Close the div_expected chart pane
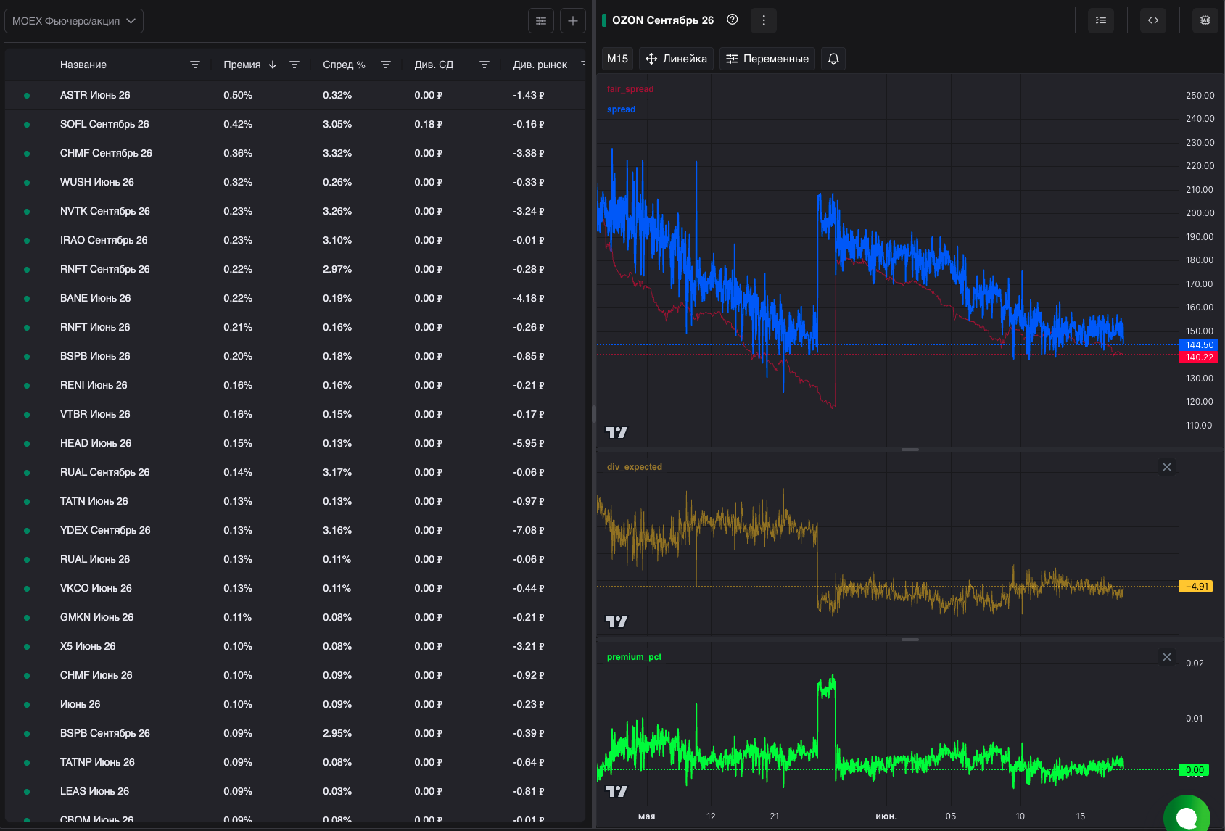Image resolution: width=1225 pixels, height=831 pixels. click(1167, 467)
